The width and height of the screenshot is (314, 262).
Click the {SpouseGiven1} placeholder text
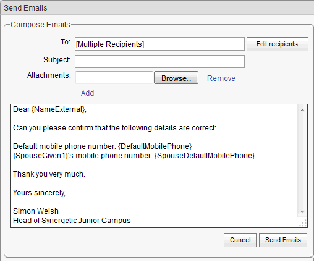coord(41,156)
